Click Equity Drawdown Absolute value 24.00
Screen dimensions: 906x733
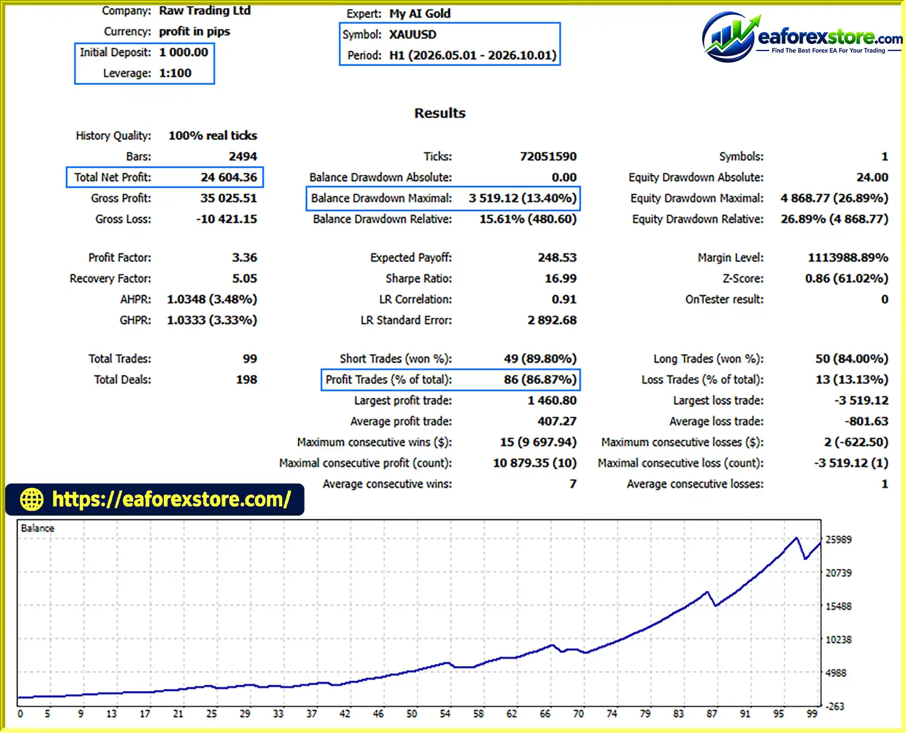coord(872,177)
